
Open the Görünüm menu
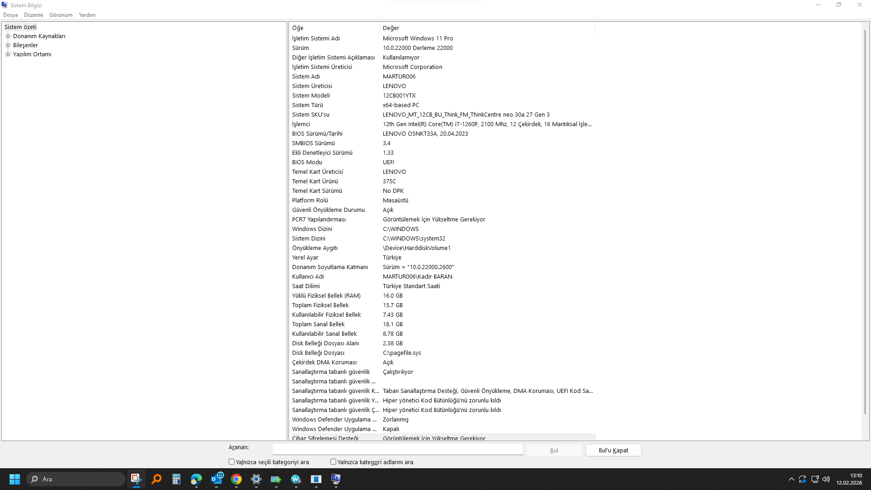tap(61, 15)
